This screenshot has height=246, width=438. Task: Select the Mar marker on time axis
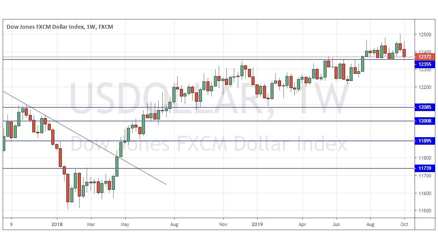click(x=91, y=224)
